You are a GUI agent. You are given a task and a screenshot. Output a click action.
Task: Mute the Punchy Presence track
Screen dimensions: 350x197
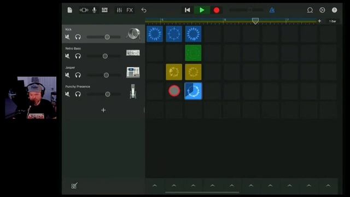click(67, 94)
